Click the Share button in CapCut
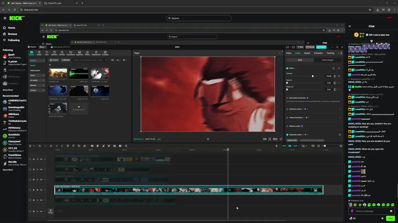Screen dimensions: 398x223 tap(310, 47)
